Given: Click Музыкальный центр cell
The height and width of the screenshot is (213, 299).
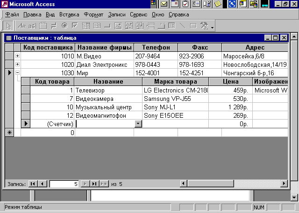Looking at the screenshot, I should (x=108, y=107).
